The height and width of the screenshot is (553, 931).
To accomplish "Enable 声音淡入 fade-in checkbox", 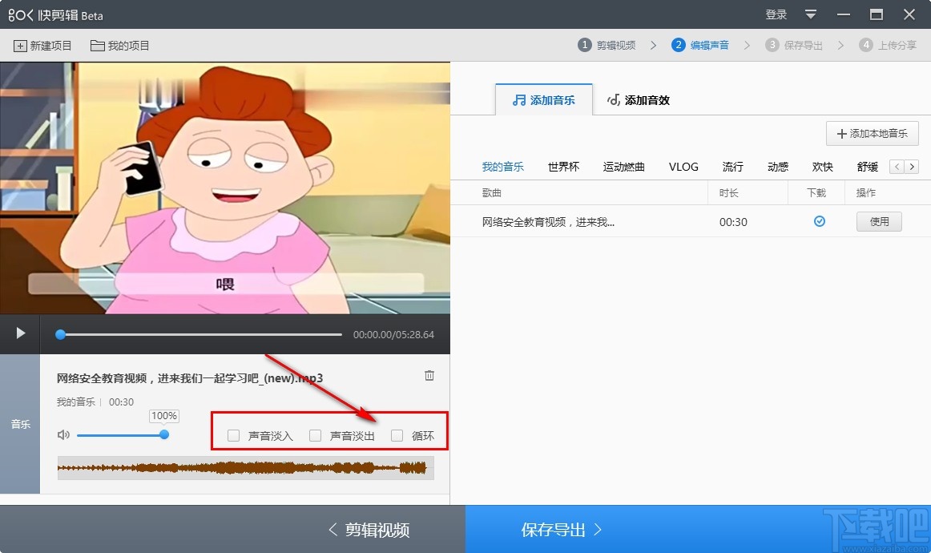I will point(233,436).
